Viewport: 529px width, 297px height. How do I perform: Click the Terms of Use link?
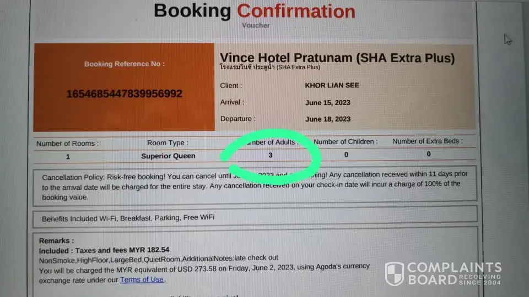[142, 279]
